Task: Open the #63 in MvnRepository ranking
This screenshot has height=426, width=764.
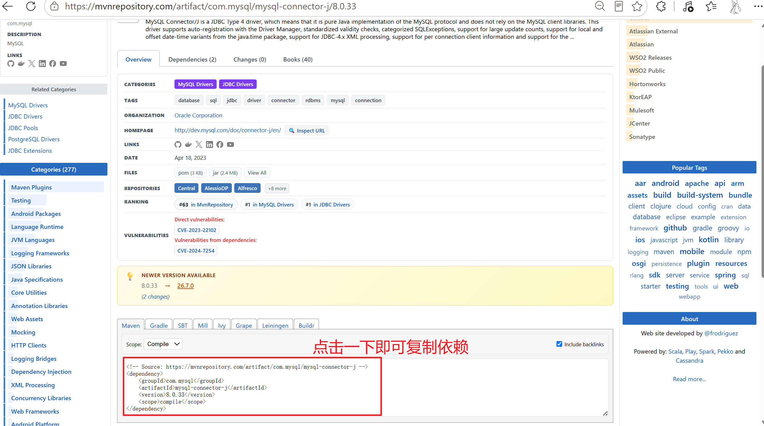Action: click(x=206, y=204)
